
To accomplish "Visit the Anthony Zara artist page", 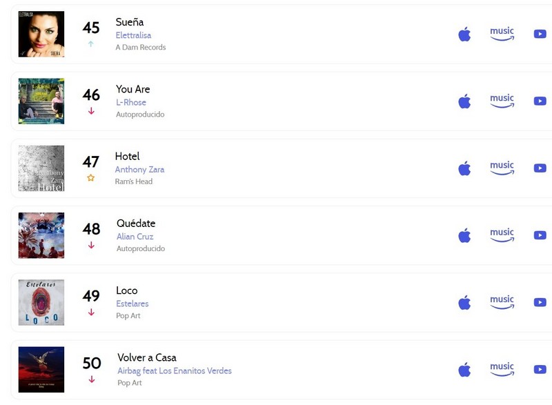I will click(x=140, y=170).
